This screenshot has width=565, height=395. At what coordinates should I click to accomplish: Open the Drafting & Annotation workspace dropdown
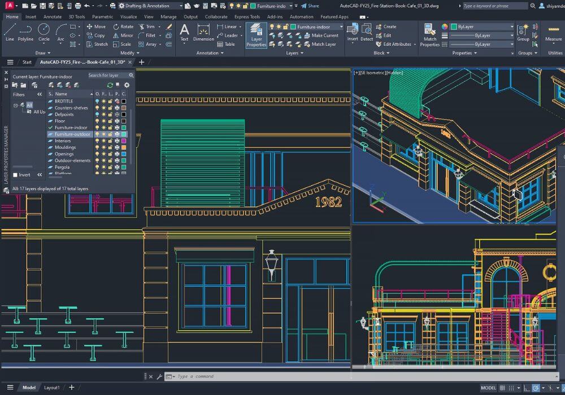(x=150, y=6)
